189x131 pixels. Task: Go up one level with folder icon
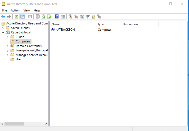click(16, 17)
